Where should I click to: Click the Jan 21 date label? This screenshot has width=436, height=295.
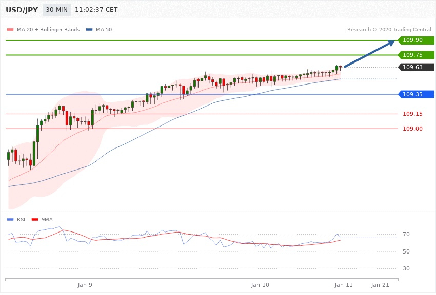380,284
